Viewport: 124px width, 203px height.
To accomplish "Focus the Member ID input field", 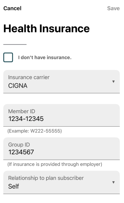I will pos(62,115).
